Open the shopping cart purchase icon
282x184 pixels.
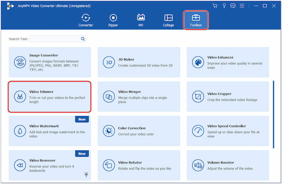click(x=215, y=6)
